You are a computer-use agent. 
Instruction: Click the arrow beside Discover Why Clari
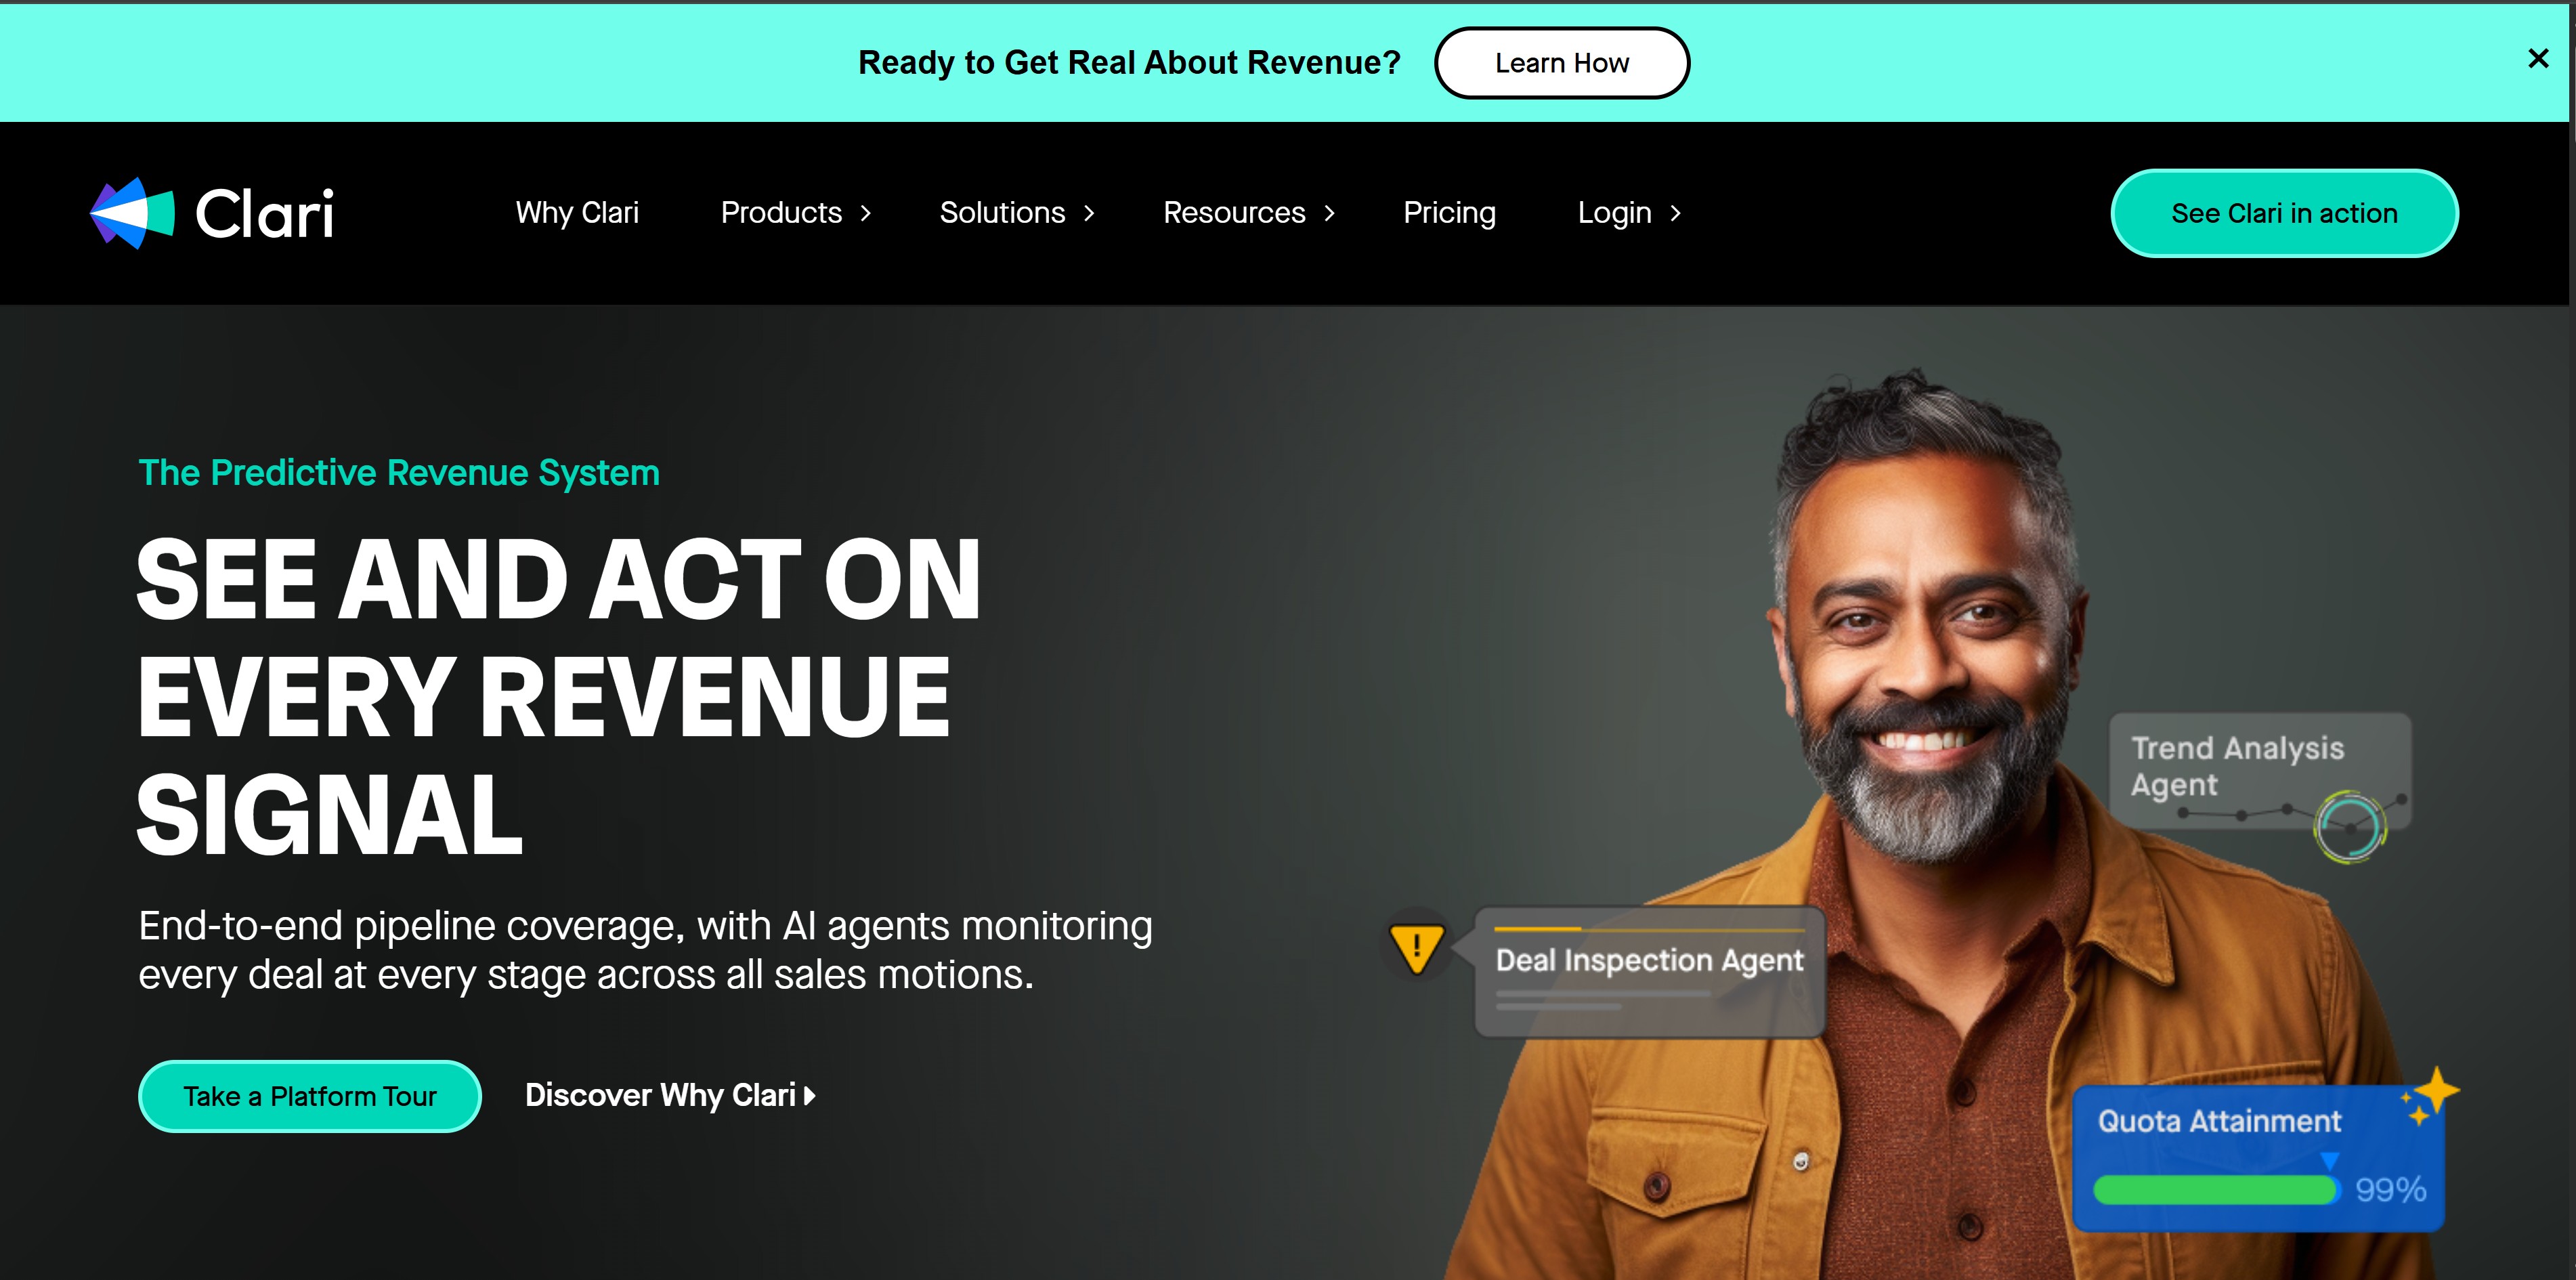coord(810,1096)
